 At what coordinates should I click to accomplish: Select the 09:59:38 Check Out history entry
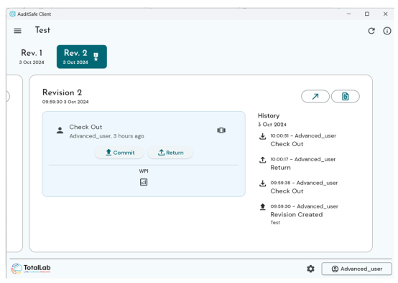pos(298,187)
